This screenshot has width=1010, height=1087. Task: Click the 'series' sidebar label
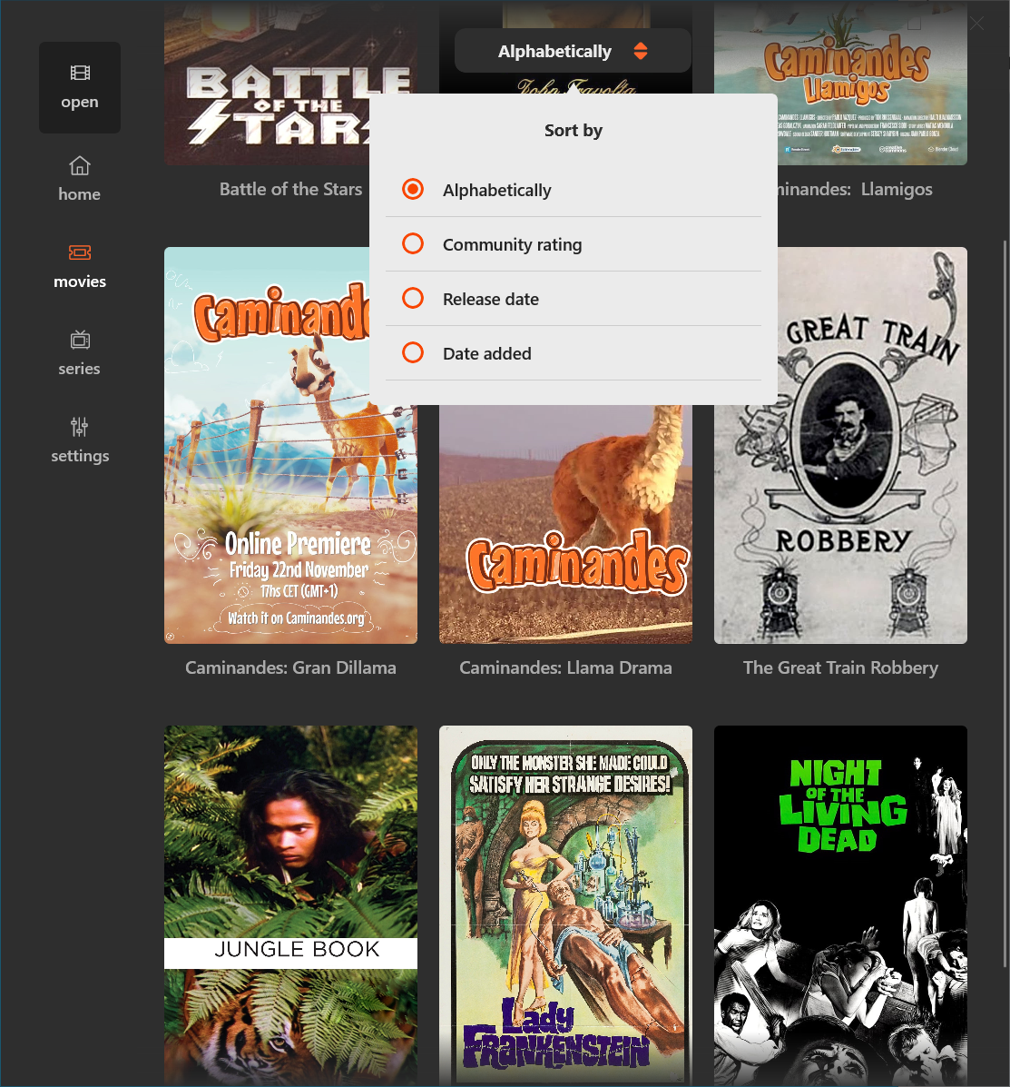pos(80,369)
